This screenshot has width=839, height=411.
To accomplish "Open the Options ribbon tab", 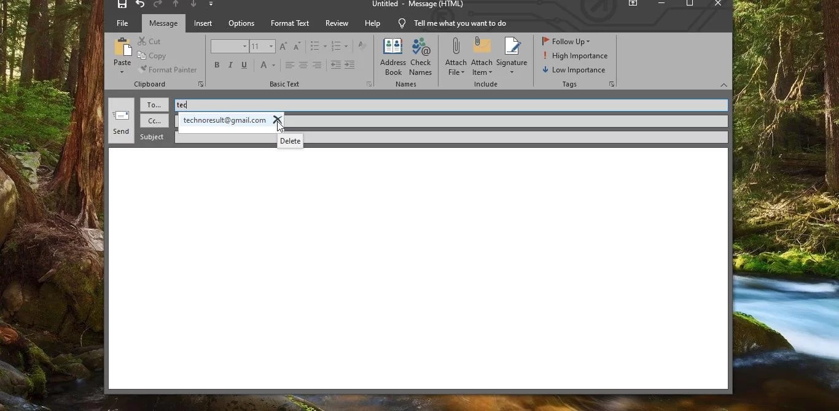I will pos(241,23).
